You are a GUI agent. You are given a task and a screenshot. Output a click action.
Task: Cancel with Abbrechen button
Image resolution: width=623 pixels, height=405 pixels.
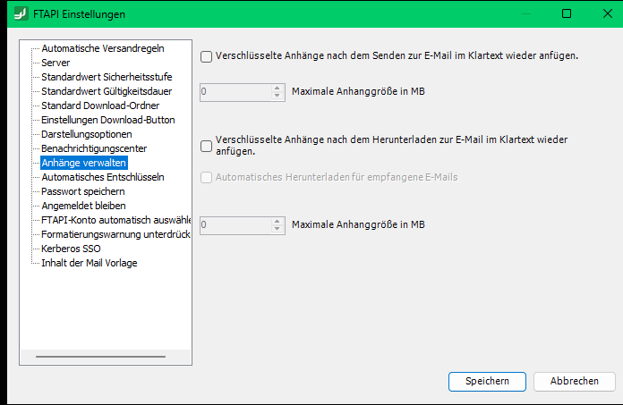[574, 381]
